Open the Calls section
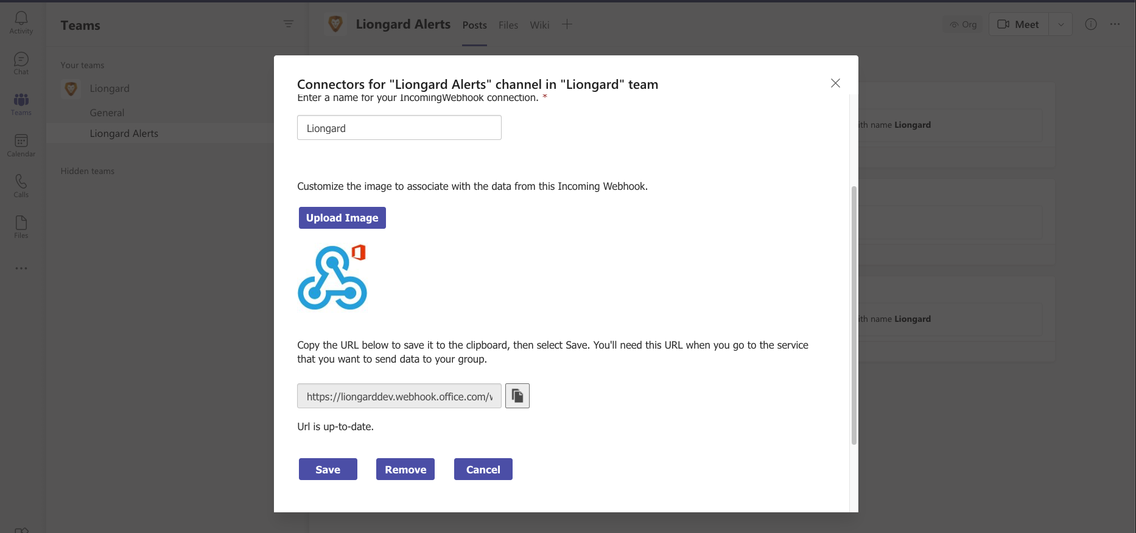Image resolution: width=1136 pixels, height=533 pixels. pyautogui.click(x=21, y=186)
